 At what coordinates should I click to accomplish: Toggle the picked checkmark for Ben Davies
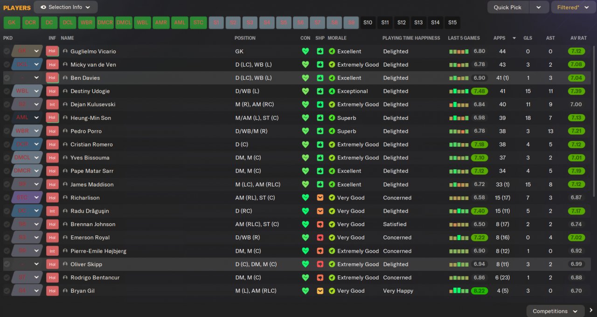(x=7, y=78)
